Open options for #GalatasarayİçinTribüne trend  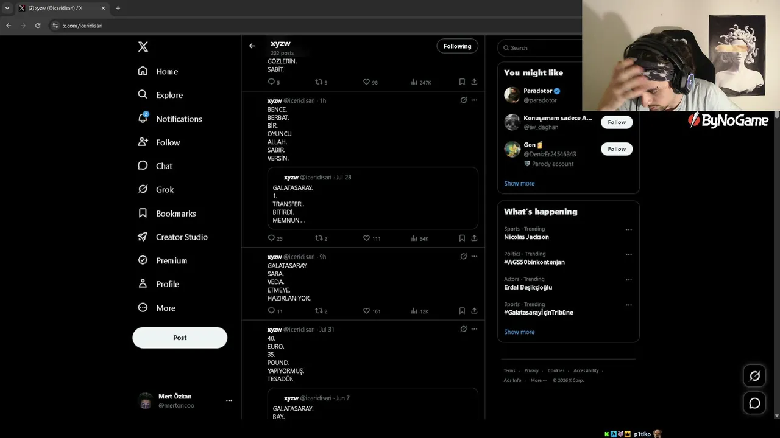pos(629,305)
